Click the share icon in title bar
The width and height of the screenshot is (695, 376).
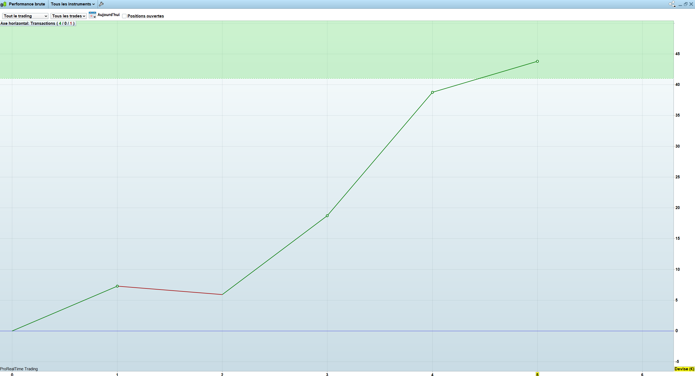pyautogui.click(x=672, y=4)
